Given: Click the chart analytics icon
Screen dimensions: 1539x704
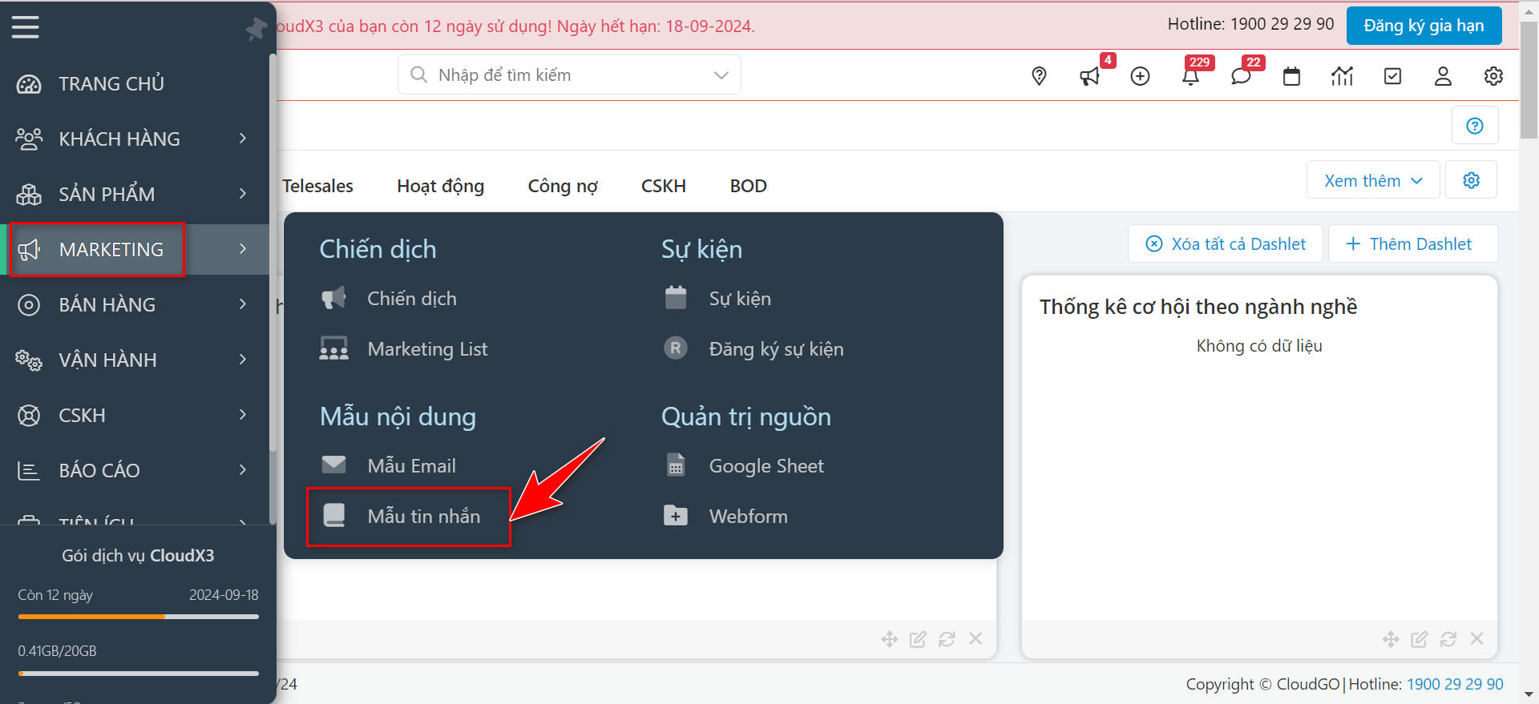Looking at the screenshot, I should pos(1342,76).
